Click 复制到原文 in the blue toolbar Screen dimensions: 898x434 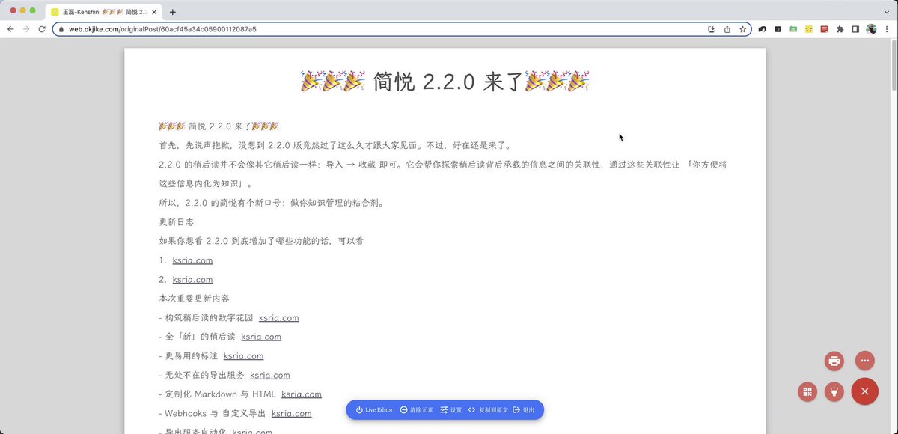488,410
